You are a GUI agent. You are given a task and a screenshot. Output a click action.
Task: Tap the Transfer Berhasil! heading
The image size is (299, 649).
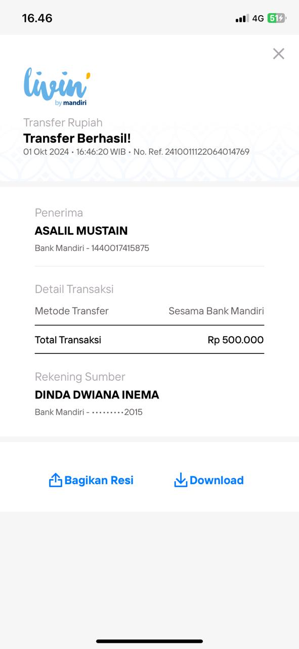77,138
